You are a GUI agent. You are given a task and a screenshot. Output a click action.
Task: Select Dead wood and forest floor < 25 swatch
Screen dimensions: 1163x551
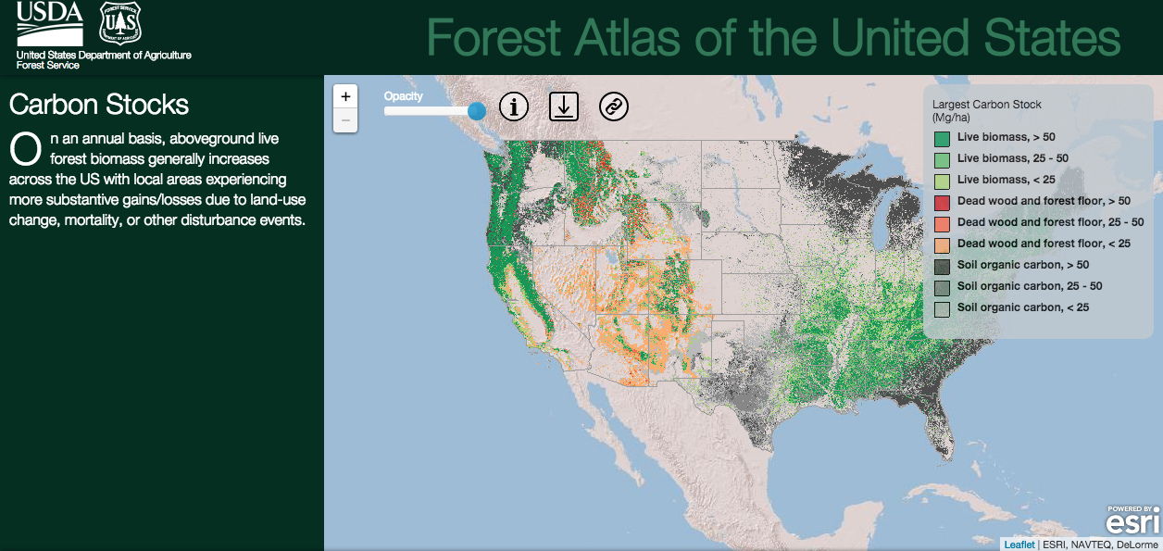942,244
